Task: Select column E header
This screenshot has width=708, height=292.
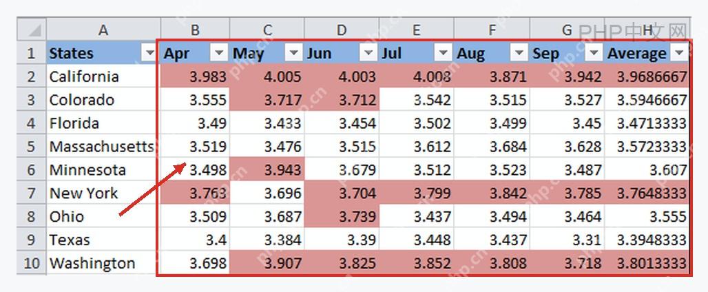Action: pos(416,30)
